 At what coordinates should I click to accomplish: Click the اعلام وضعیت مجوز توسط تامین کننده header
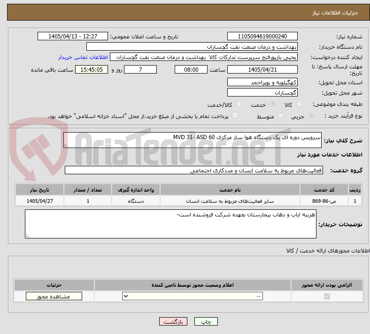click(193, 285)
